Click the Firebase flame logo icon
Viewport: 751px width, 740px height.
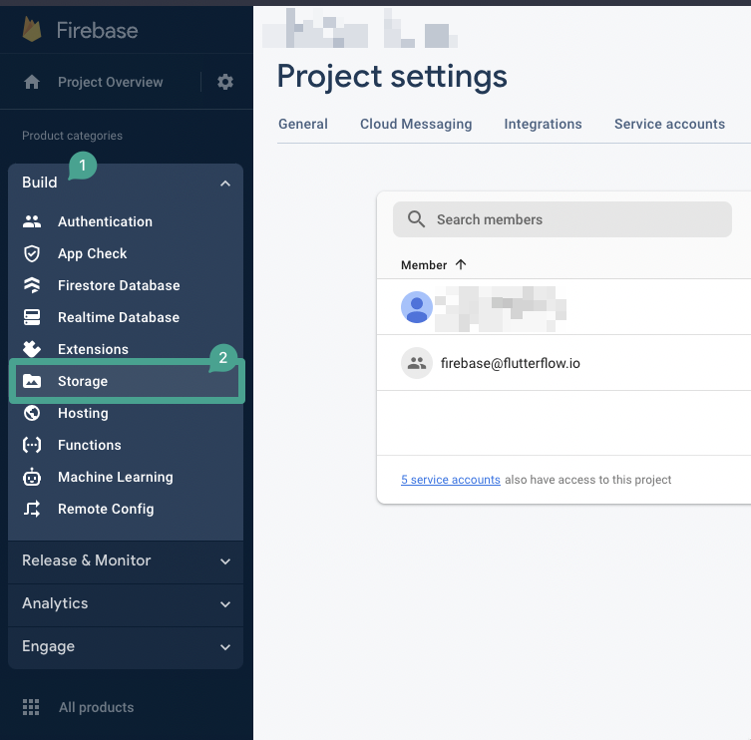tap(32, 29)
